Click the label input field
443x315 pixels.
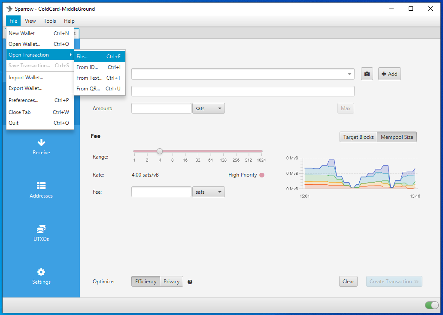243,91
